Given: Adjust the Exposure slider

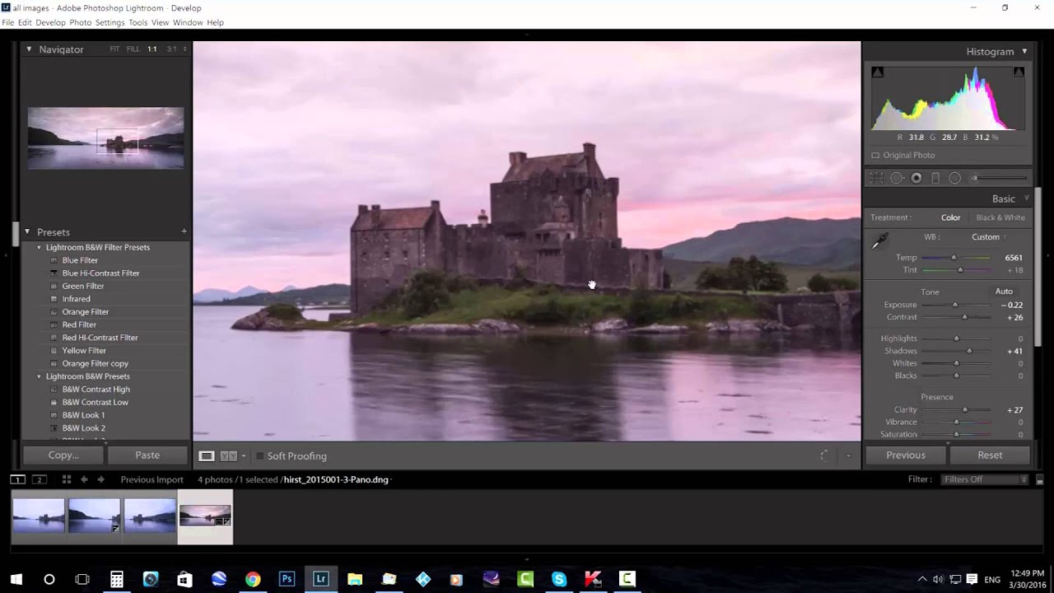Looking at the screenshot, I should click(x=955, y=305).
